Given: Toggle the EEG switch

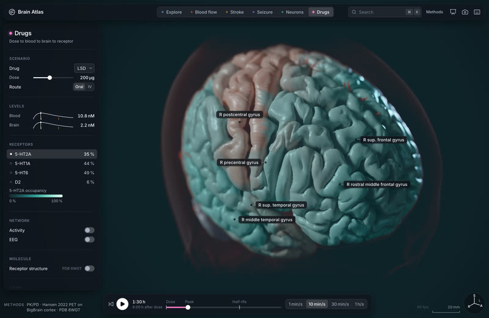Looking at the screenshot, I should click(89, 239).
